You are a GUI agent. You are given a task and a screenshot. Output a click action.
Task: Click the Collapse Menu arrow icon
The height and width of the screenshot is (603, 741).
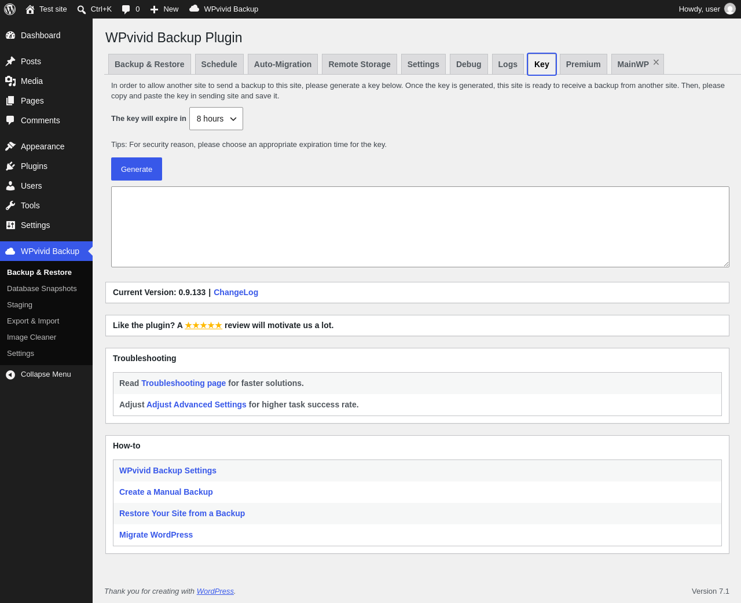(x=10, y=375)
